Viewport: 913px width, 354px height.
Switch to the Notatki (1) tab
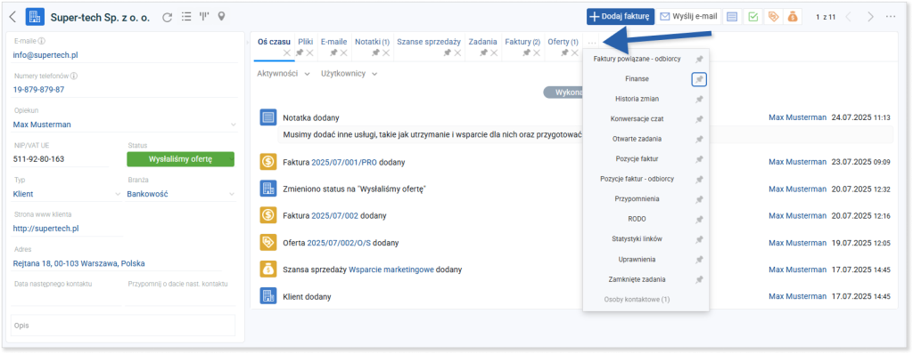pos(372,42)
